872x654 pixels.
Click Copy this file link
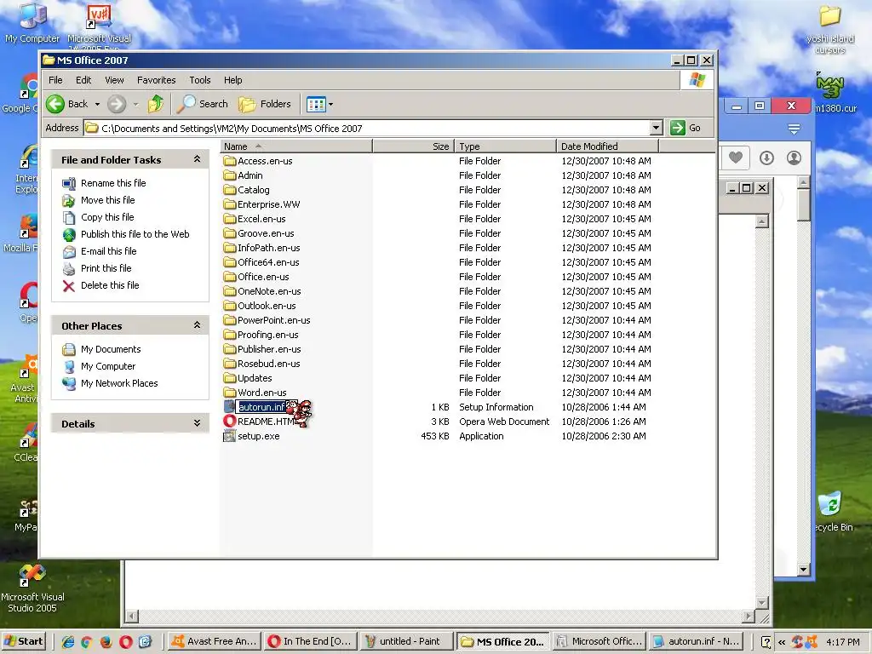pyautogui.click(x=107, y=217)
